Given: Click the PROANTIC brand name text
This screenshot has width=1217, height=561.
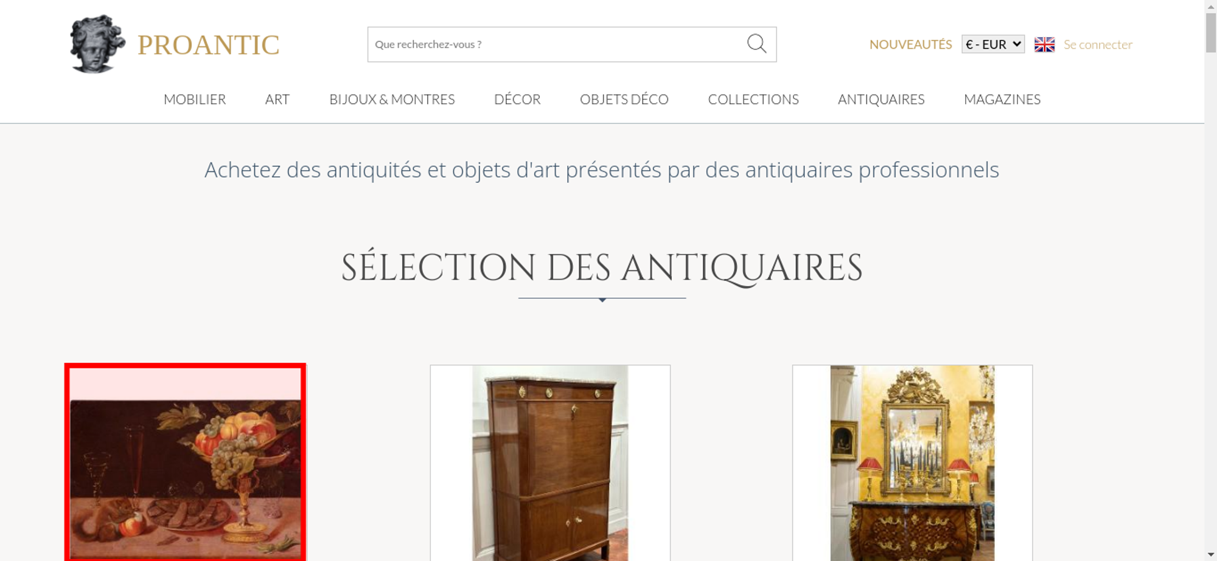Looking at the screenshot, I should (209, 45).
